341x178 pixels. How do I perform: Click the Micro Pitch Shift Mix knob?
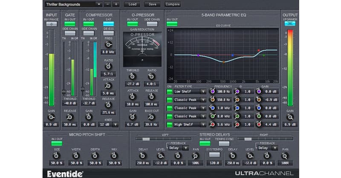(113, 156)
